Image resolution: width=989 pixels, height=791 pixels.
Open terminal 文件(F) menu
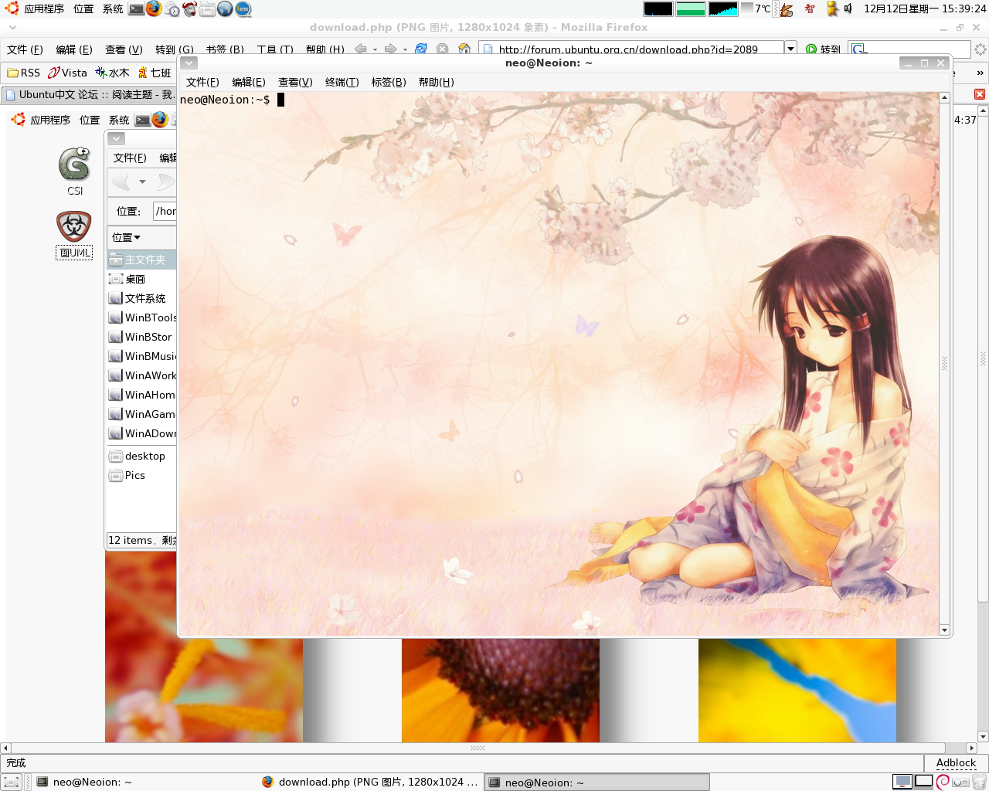pyautogui.click(x=202, y=82)
